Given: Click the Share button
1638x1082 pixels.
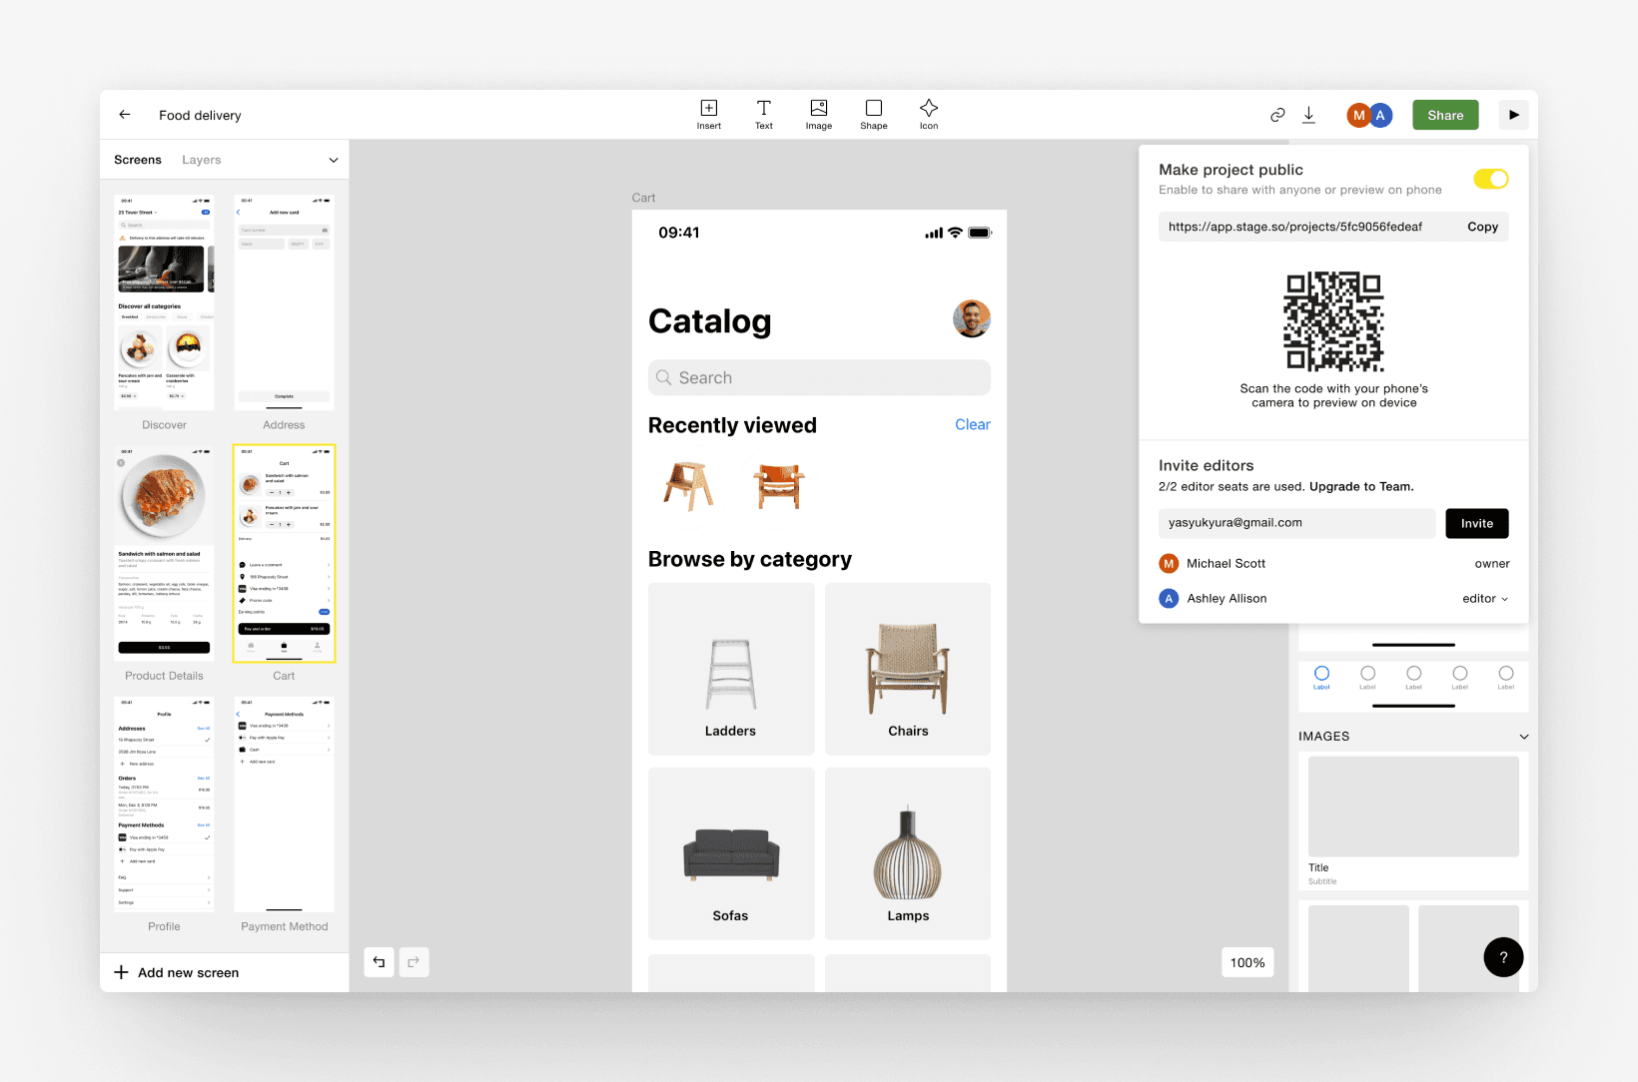Looking at the screenshot, I should click(1445, 115).
